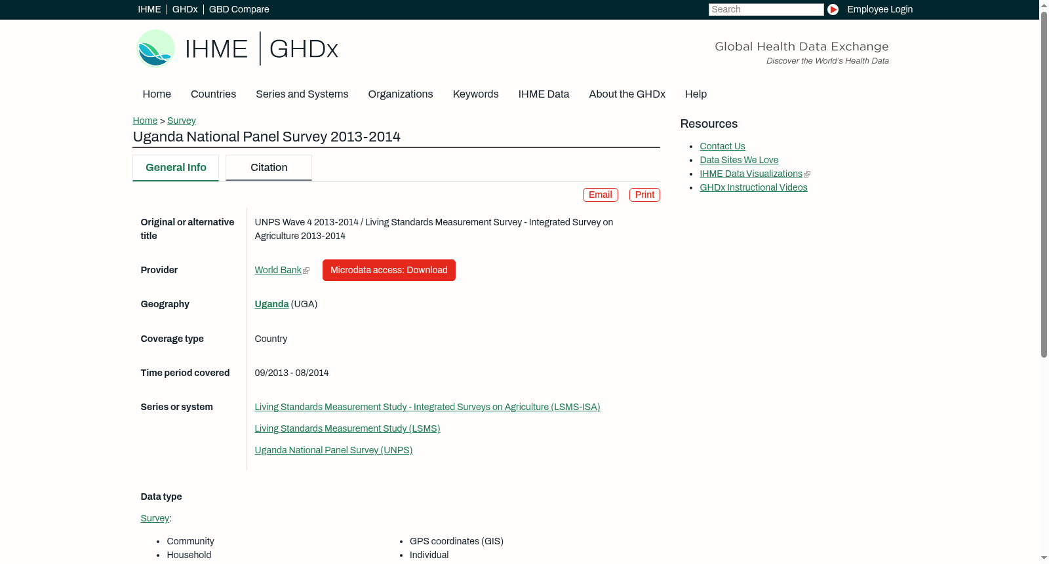The width and height of the screenshot is (1049, 564).
Task: Click 'Community' list item
Action: pyautogui.click(x=190, y=541)
